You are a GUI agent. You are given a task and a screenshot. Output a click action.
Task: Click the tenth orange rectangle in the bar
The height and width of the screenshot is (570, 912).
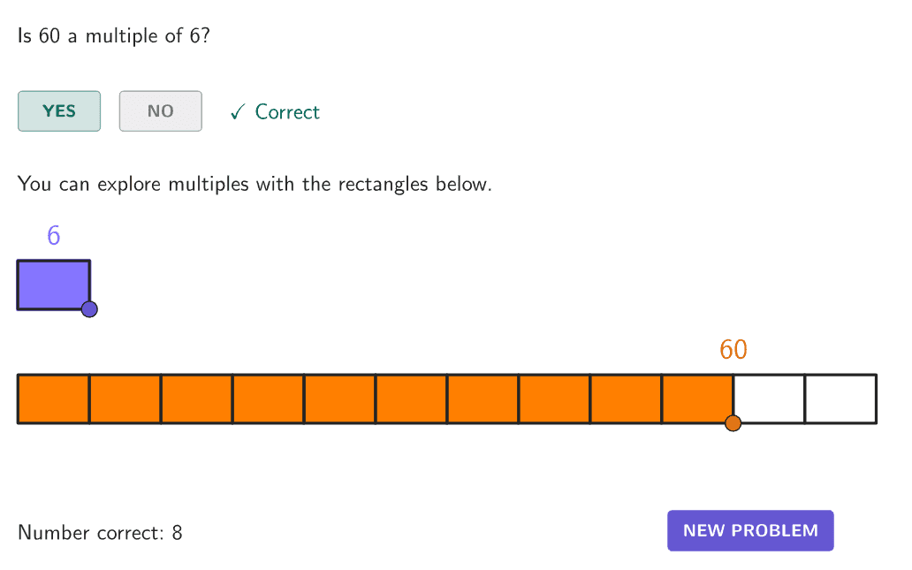pos(697,399)
